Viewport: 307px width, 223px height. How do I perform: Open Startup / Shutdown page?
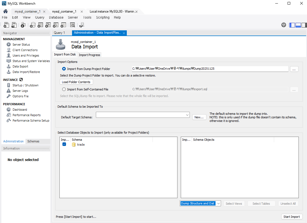[x=25, y=85]
